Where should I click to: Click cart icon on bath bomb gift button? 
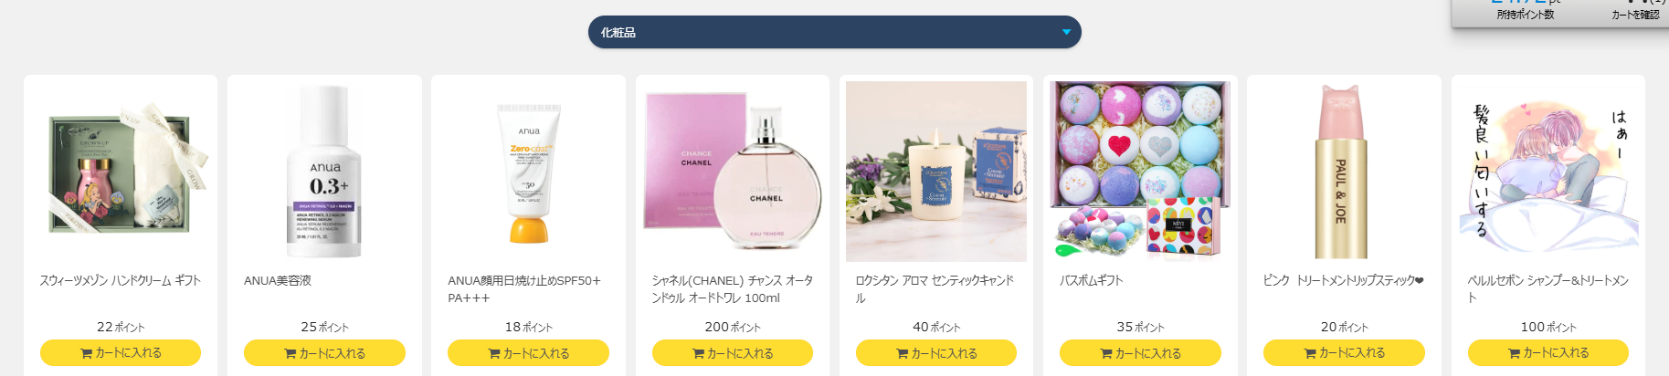click(1105, 353)
